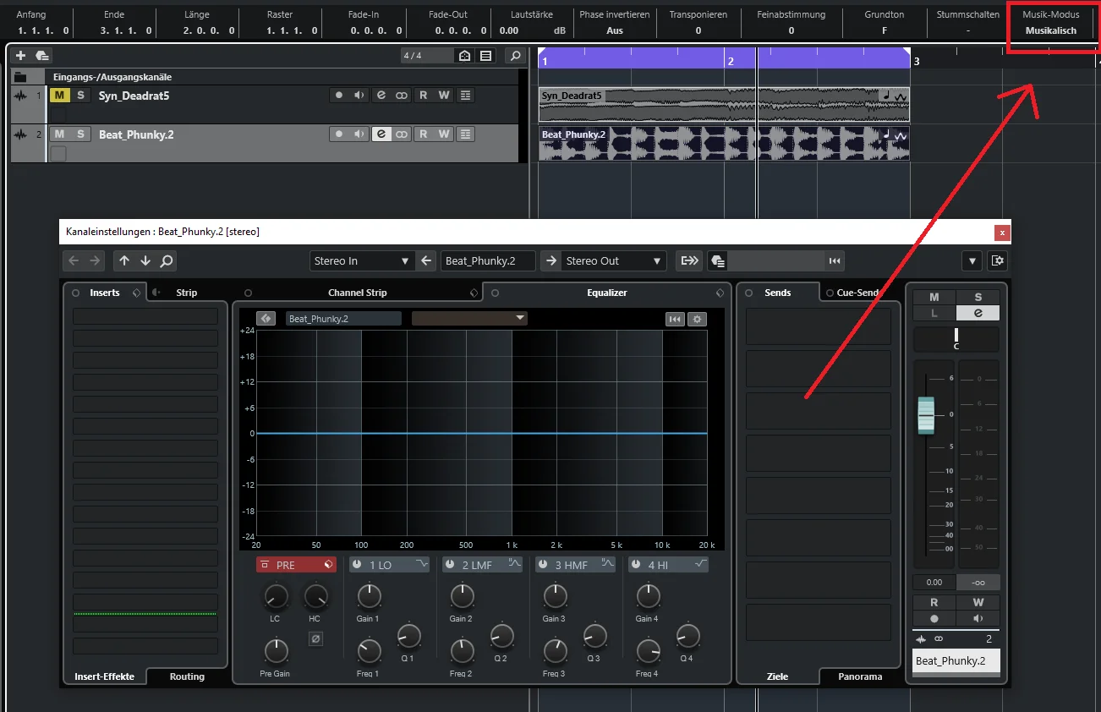Viewport: 1101px width, 712px height.
Task: Open the track control settings list icon
Action: [485, 56]
